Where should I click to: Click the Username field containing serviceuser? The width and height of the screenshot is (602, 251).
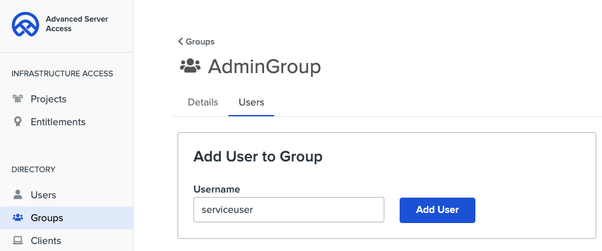(289, 210)
